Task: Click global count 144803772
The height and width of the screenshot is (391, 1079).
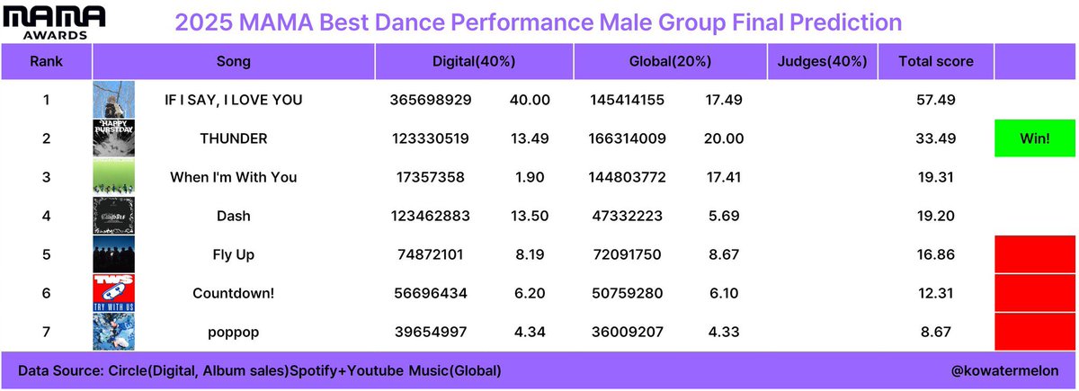Action: click(626, 177)
